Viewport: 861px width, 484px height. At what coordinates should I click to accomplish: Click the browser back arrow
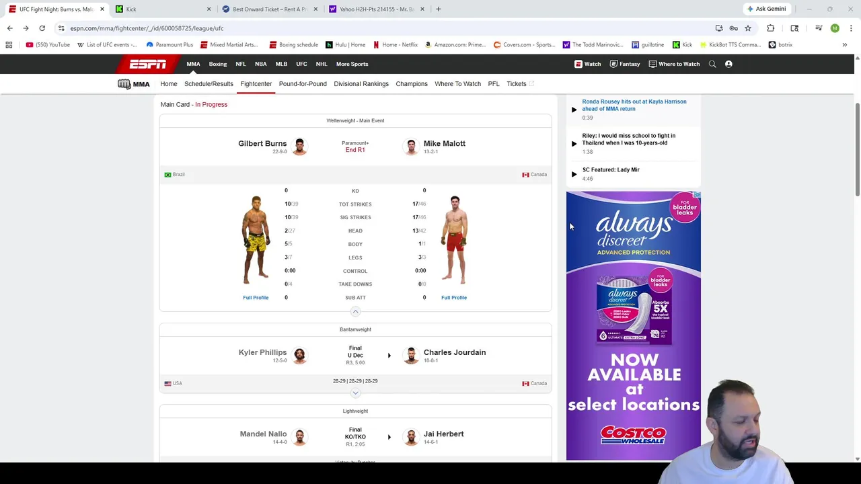(x=9, y=28)
